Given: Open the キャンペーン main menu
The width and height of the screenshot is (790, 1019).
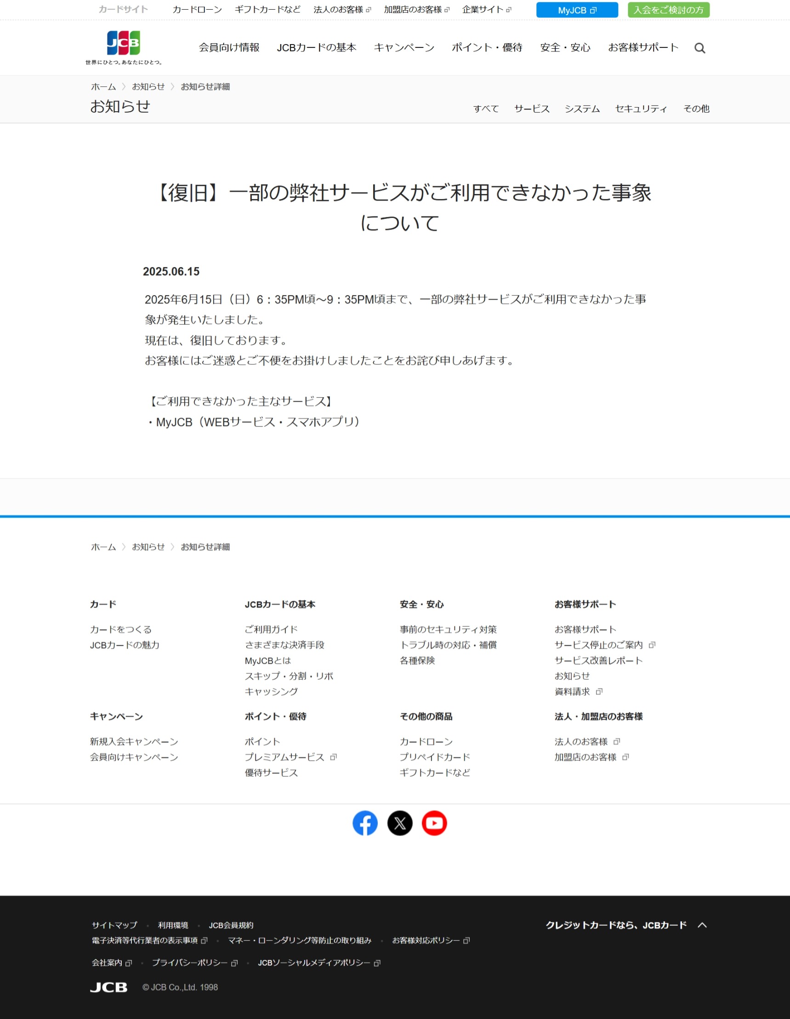Looking at the screenshot, I should (x=404, y=48).
